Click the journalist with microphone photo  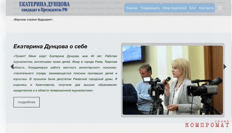point(173,80)
